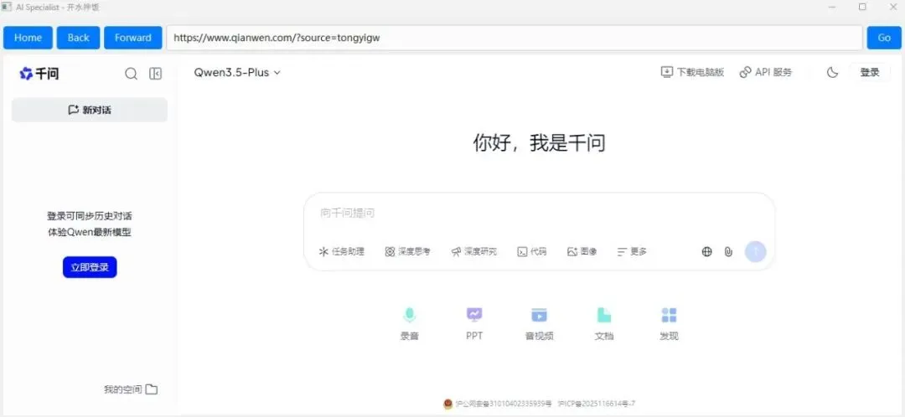
Task: Start a new chat with 新对话
Action: 90,110
